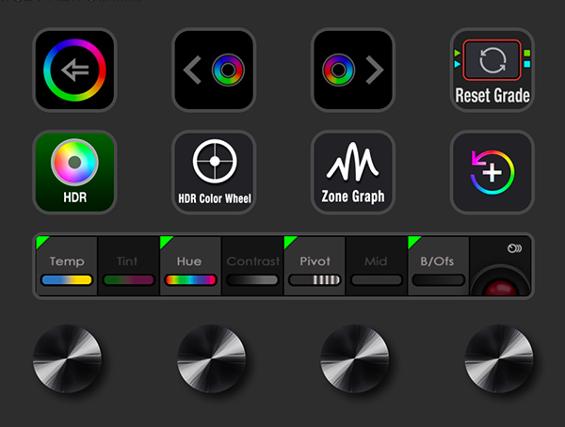565x427 pixels.
Task: Select the Temp dial segment
Action: 67,266
